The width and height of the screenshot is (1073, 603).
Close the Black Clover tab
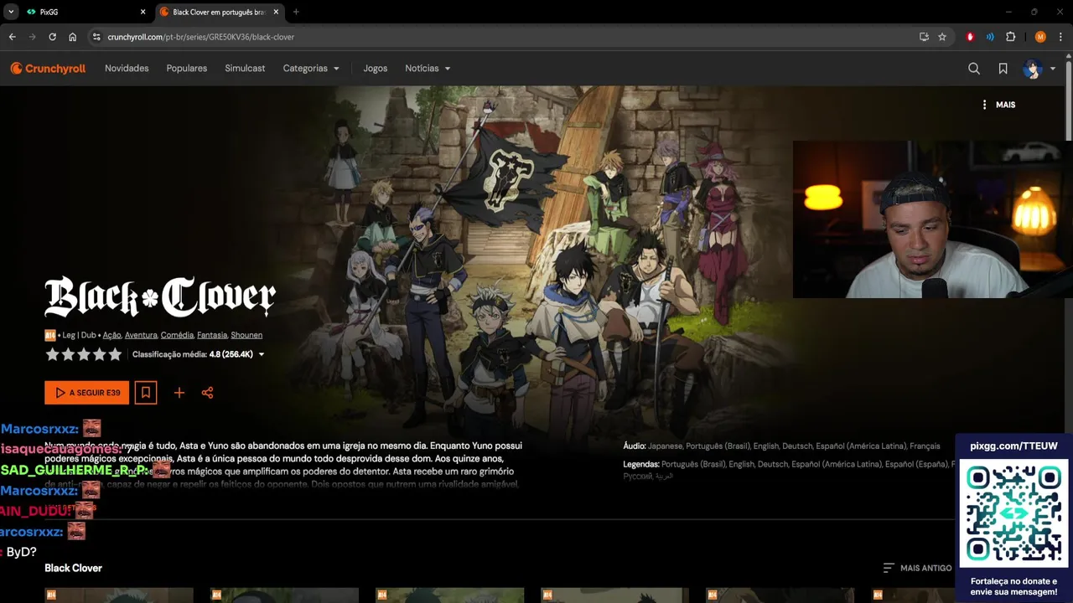click(276, 12)
